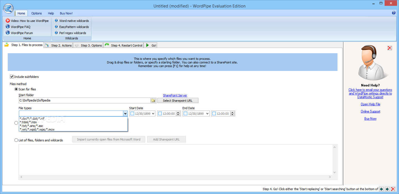Click the blue help question icon
This screenshot has width=399, height=194.
pyautogui.click(x=394, y=13)
